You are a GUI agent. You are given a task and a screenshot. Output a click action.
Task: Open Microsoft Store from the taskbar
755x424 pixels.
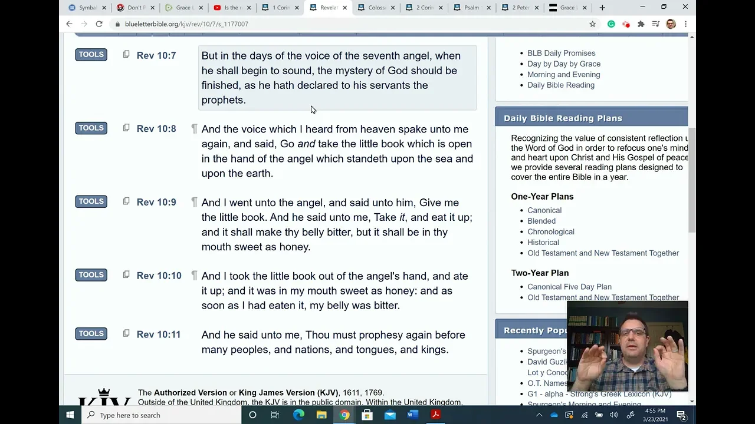tap(367, 415)
